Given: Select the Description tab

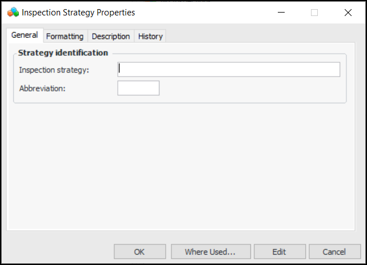Looking at the screenshot, I should (111, 36).
